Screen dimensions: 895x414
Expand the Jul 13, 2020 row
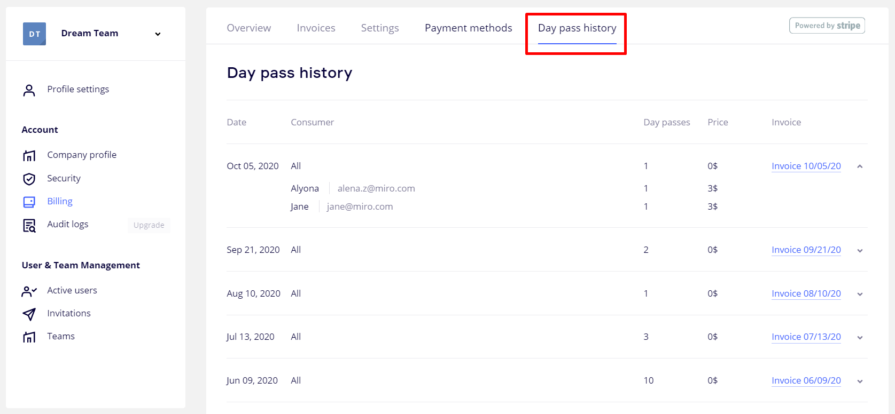tap(860, 337)
